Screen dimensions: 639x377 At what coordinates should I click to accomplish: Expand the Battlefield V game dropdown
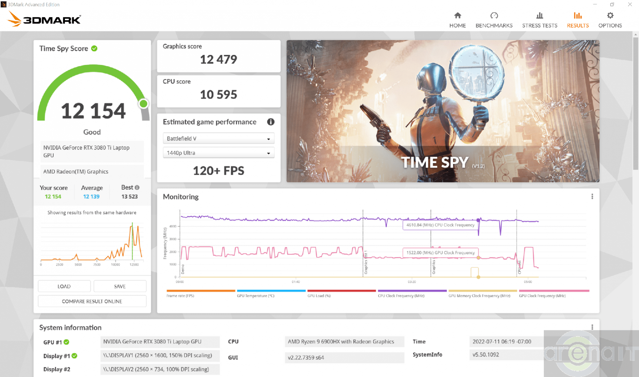click(x=219, y=139)
